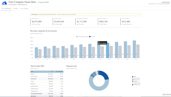Click the Gross profit table row
This screenshot has height=97, width=171.
[47, 79]
